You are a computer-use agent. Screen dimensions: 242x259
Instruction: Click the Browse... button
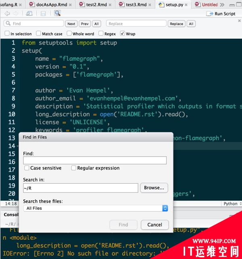[154, 188]
